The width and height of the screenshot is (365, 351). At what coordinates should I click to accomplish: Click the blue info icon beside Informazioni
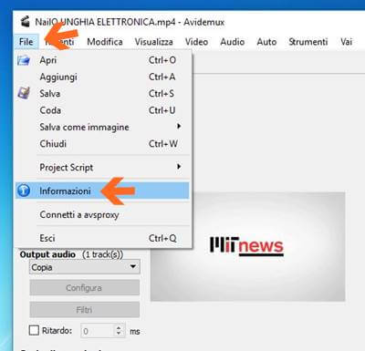pyautogui.click(x=24, y=191)
